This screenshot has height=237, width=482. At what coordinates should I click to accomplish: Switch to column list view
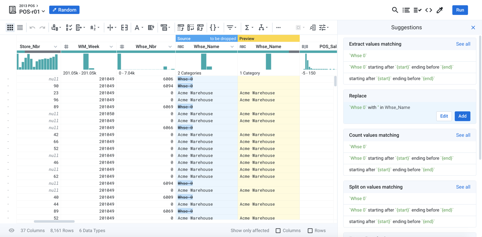tap(20, 27)
